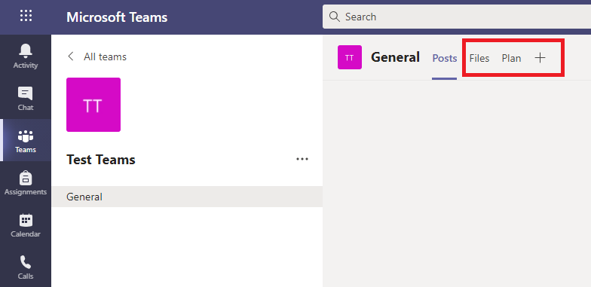591x287 pixels.
Task: Click the back chevron beside All teams
Action: [x=71, y=56]
